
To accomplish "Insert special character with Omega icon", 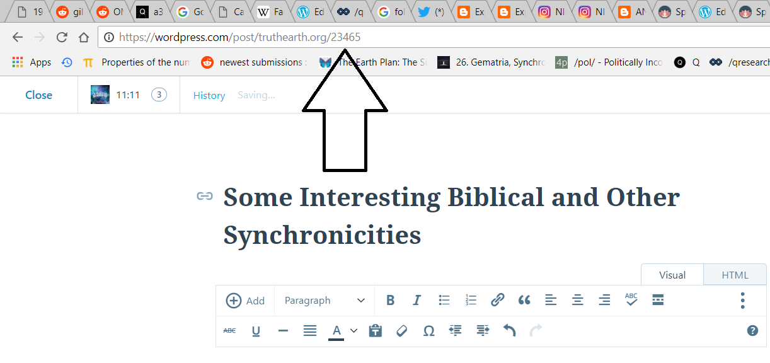I will (428, 331).
